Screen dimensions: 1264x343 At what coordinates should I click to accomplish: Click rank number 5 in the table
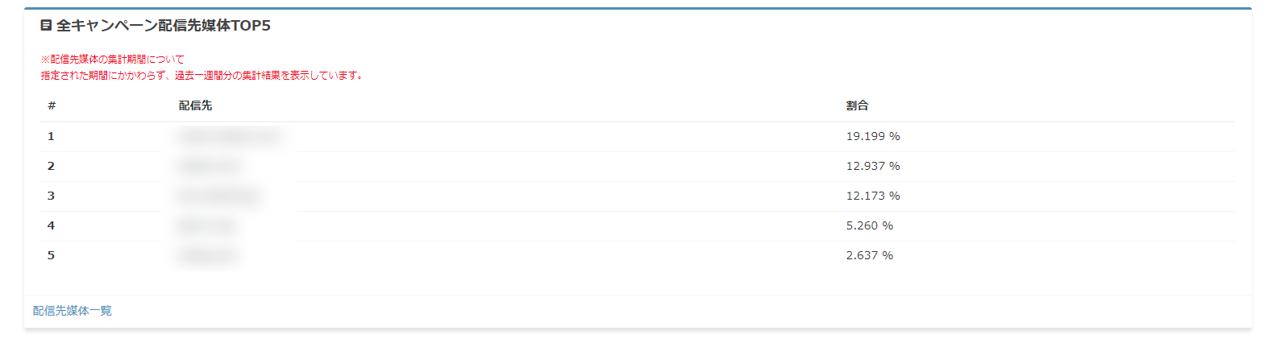coord(51,255)
